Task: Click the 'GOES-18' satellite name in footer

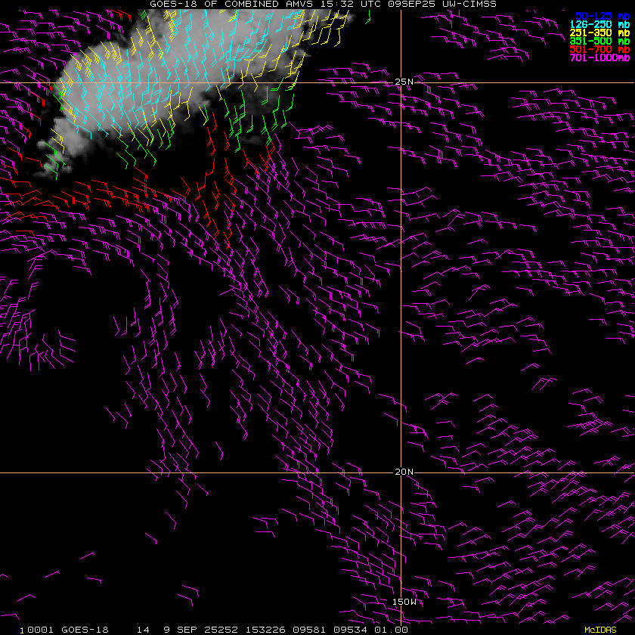Action: [x=85, y=630]
